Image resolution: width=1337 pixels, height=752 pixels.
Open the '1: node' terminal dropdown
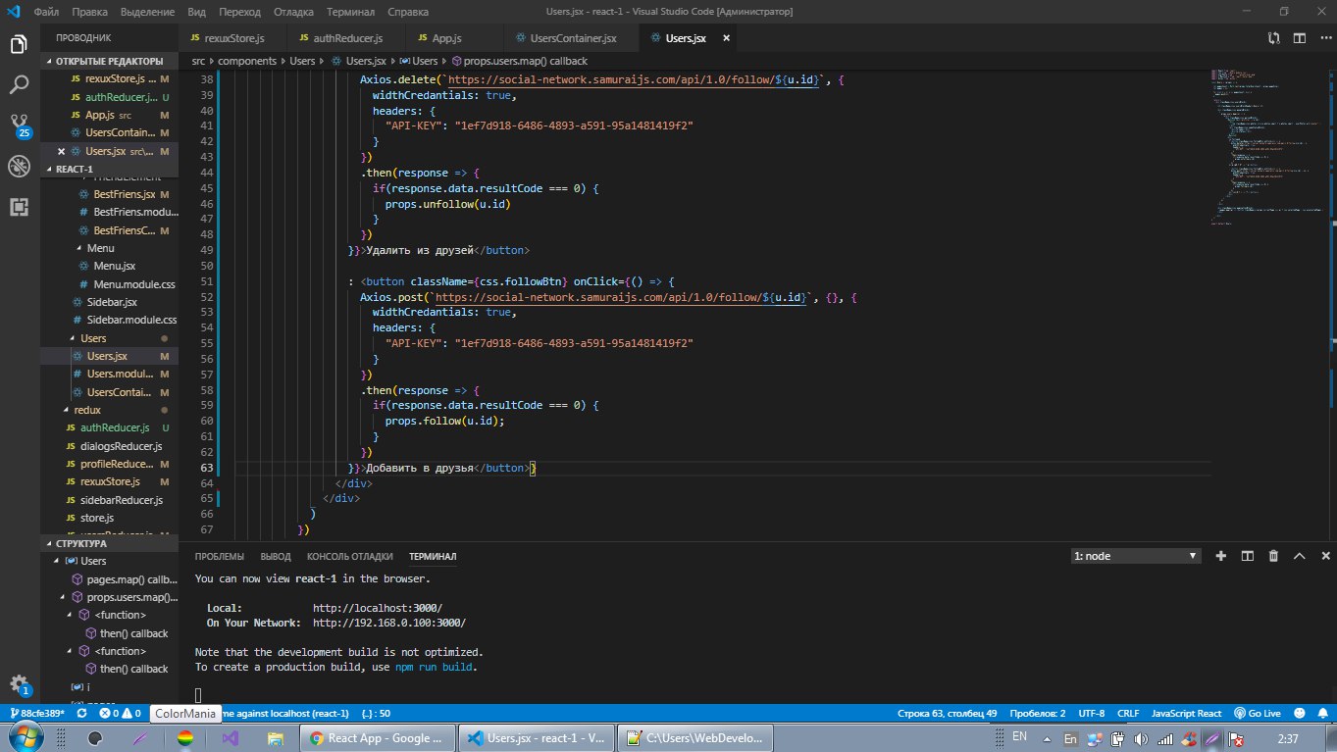(x=1136, y=556)
